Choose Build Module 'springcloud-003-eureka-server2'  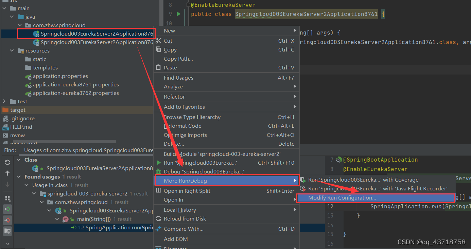click(226, 154)
